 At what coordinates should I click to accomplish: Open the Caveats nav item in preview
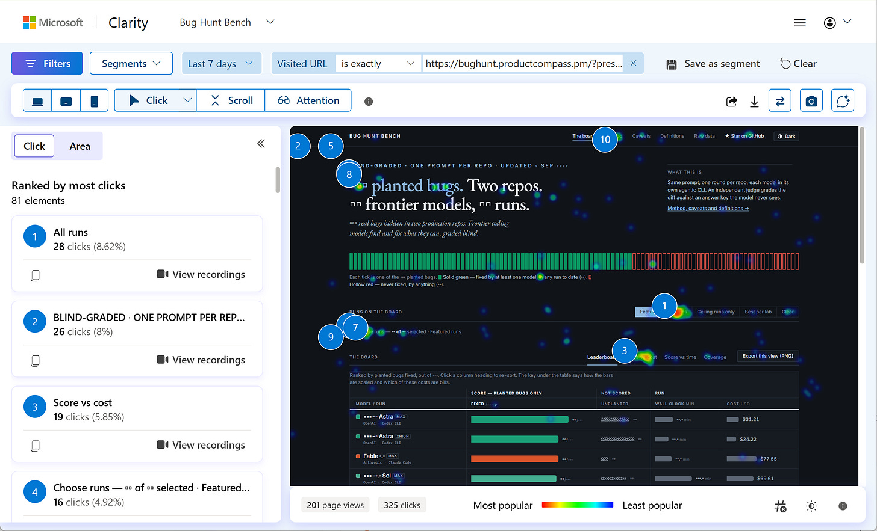point(641,136)
